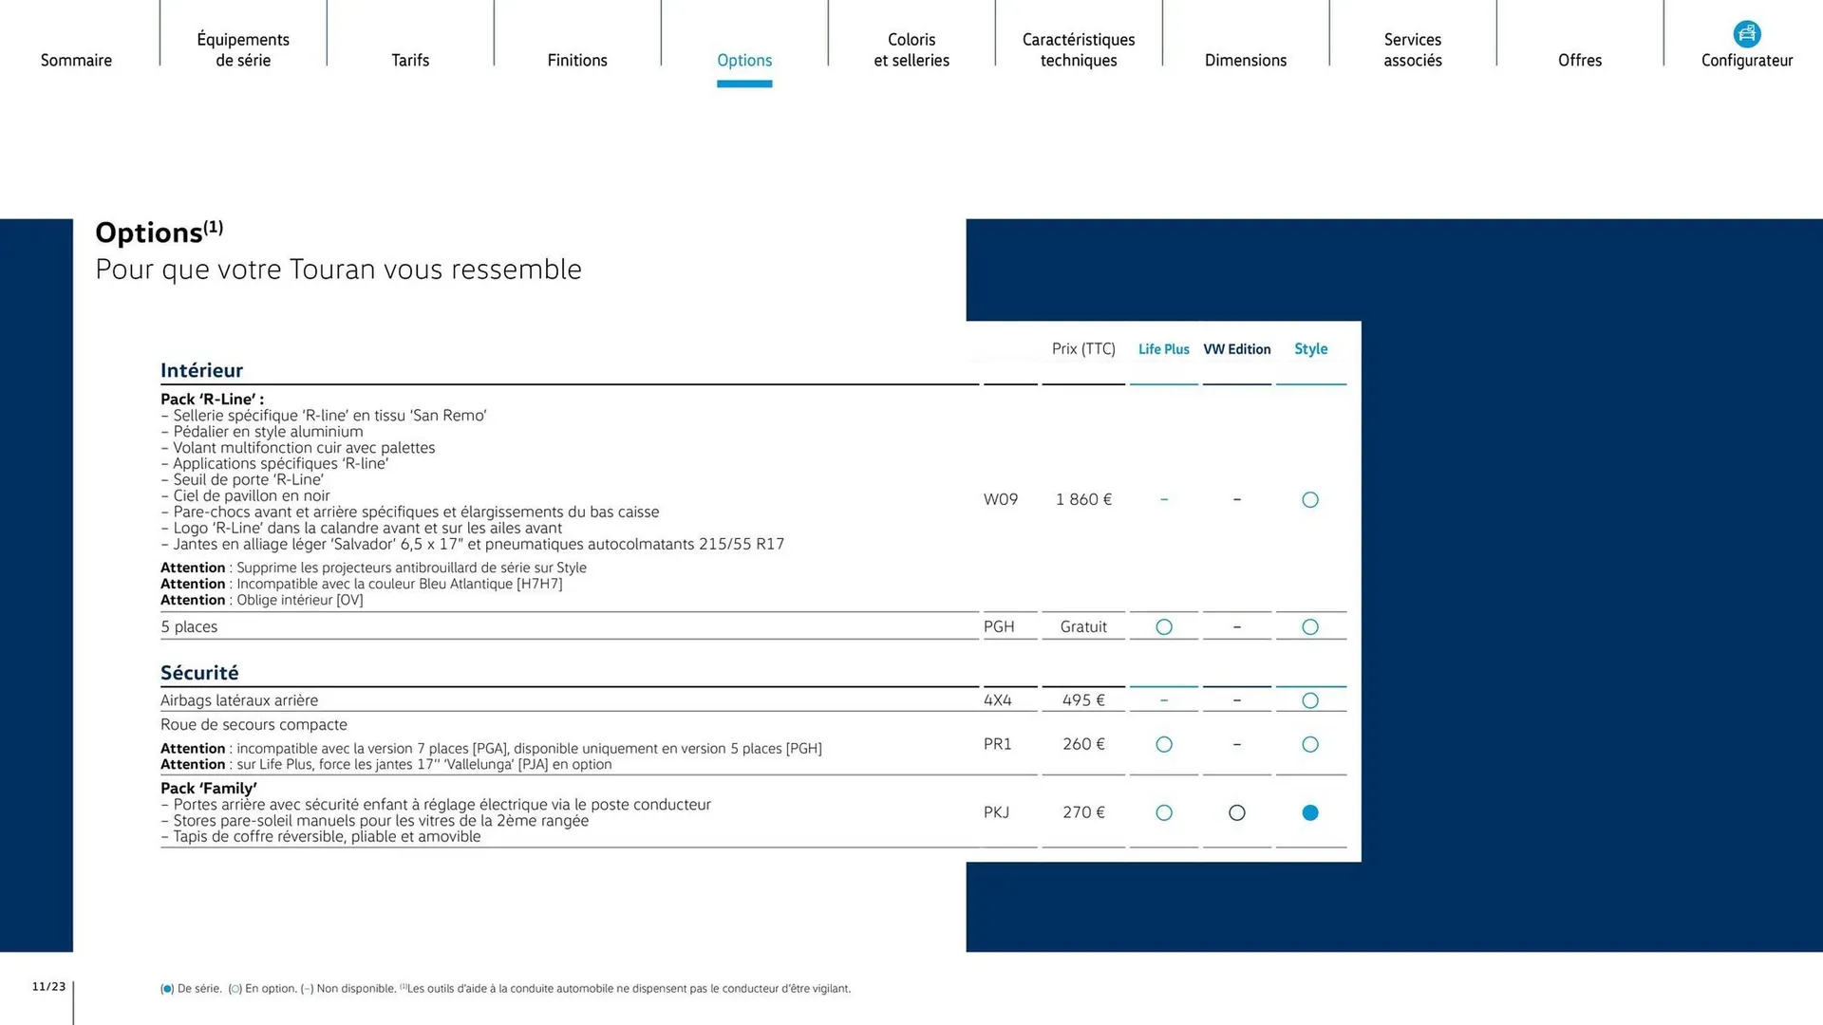Click the Configurateur link label
This screenshot has width=1823, height=1025.
point(1747,61)
